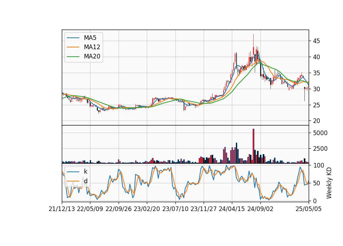Click the 24/04/15 date label
343x246 pixels.
[x=232, y=209]
